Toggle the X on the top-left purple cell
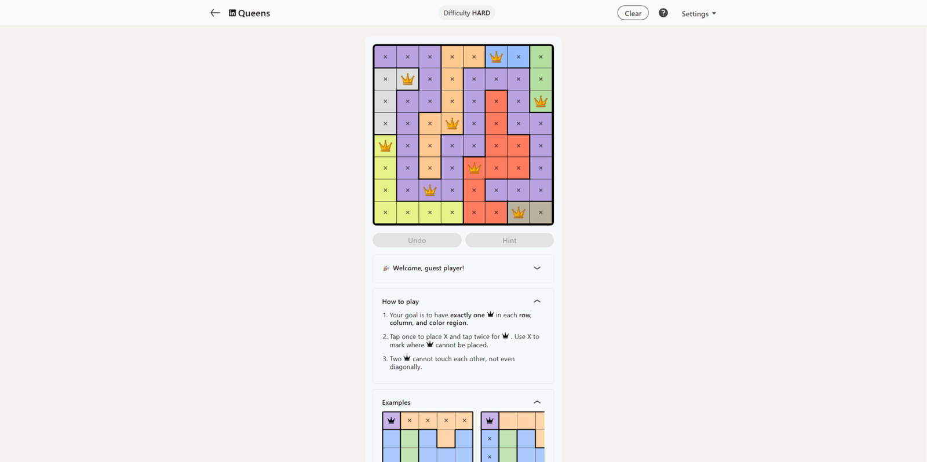Viewport: 927px width, 462px height. pyautogui.click(x=385, y=56)
